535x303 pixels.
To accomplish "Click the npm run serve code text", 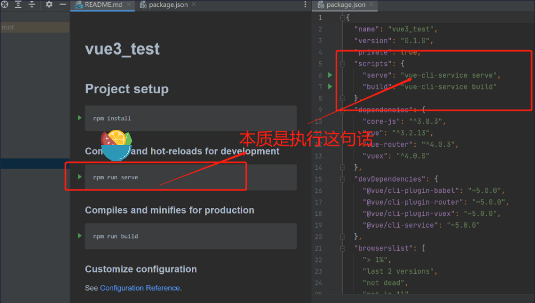I will pyautogui.click(x=115, y=178).
